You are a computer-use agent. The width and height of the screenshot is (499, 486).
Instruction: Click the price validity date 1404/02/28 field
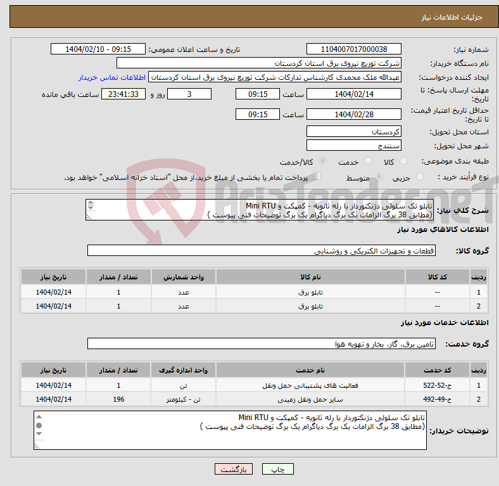[353, 114]
